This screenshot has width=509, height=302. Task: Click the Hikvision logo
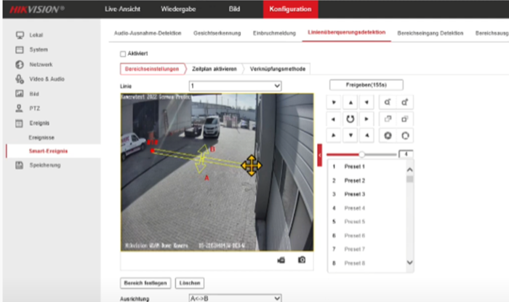tap(36, 9)
